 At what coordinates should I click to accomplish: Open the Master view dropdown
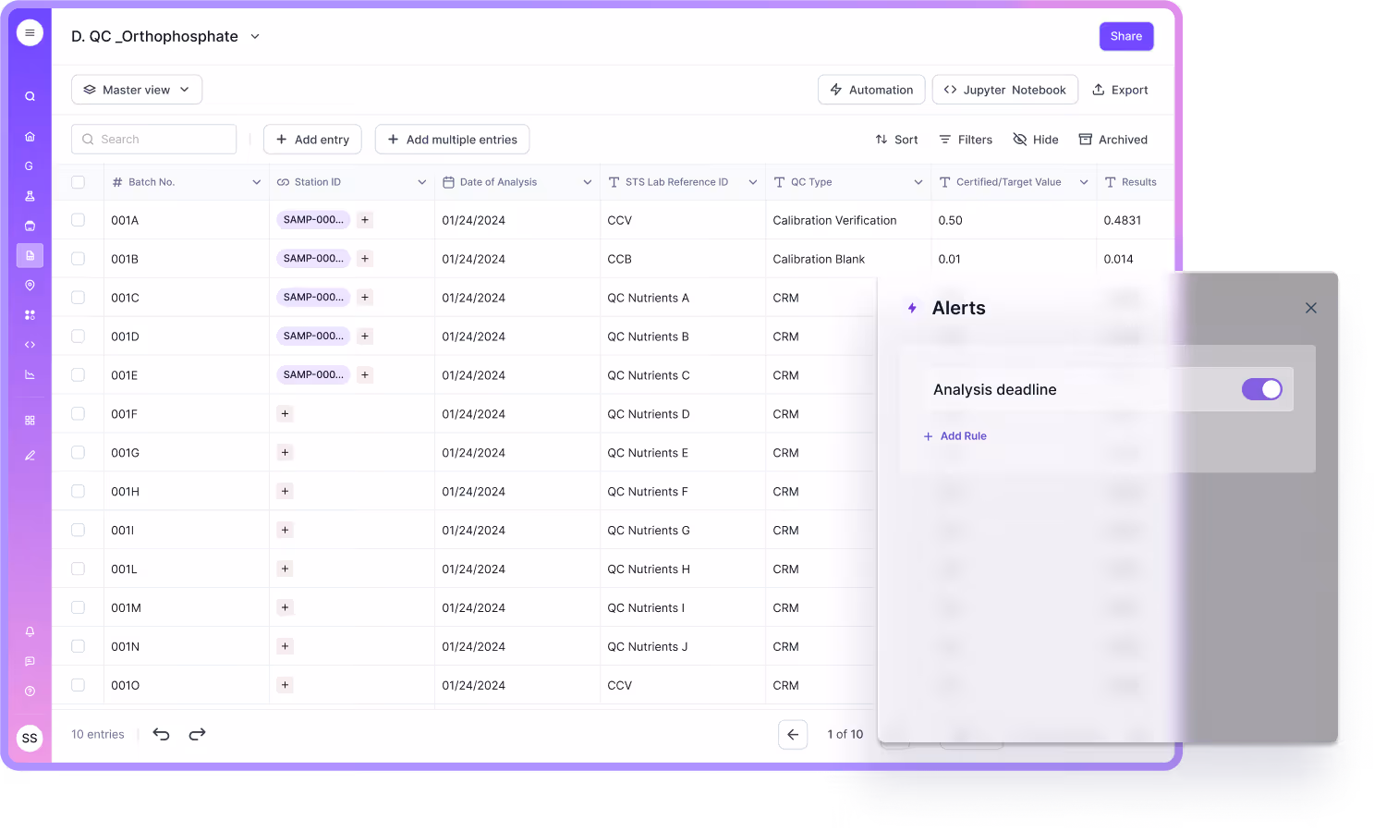pos(136,89)
